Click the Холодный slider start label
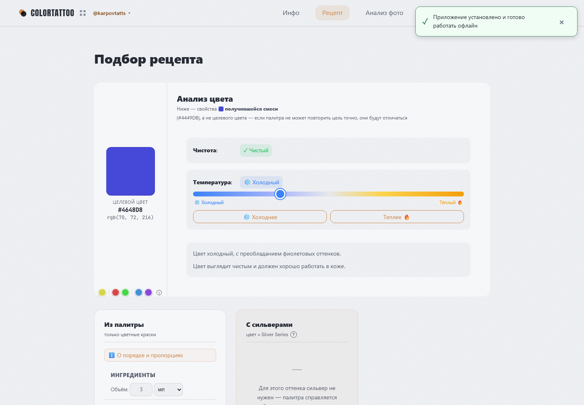 [209, 202]
